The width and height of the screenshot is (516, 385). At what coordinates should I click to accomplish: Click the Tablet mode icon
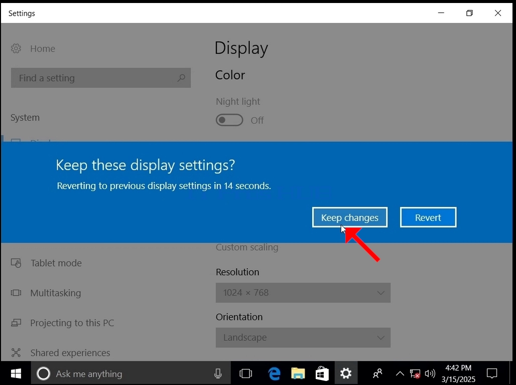(x=16, y=263)
